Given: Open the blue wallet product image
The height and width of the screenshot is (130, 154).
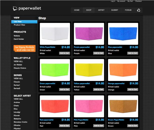Looking at the screenshot, I should pyautogui.click(x=123, y=34).
